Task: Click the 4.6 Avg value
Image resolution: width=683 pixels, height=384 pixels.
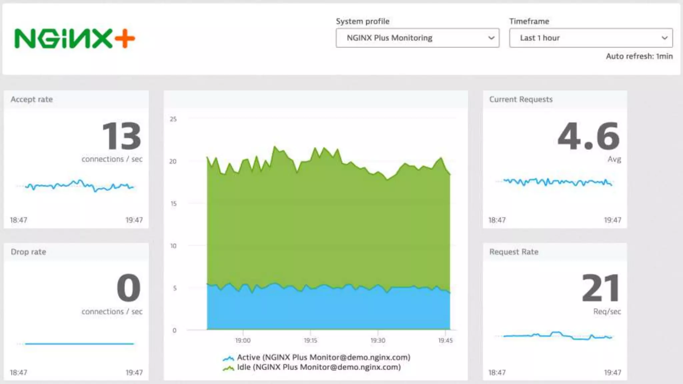Action: click(x=588, y=137)
